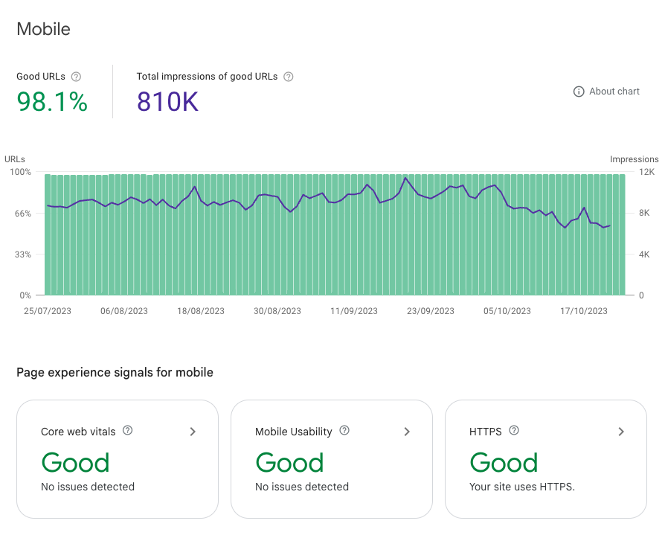Open help icon beside Core web vitals
This screenshot has width=665, height=541.
pos(127,431)
